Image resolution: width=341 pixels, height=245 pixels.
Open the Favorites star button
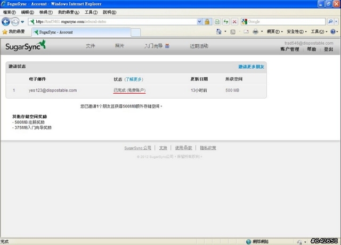[x=13, y=32]
